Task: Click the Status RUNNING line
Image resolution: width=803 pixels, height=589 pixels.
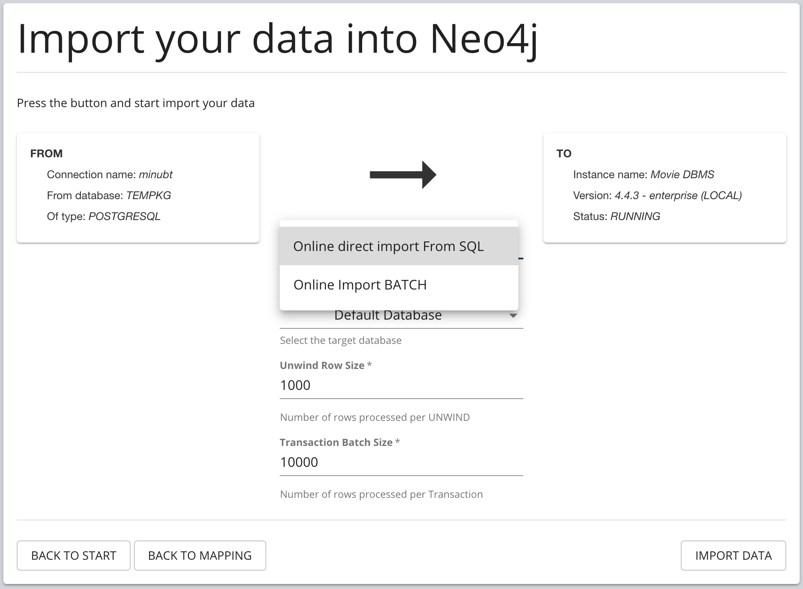Action: pyautogui.click(x=617, y=216)
